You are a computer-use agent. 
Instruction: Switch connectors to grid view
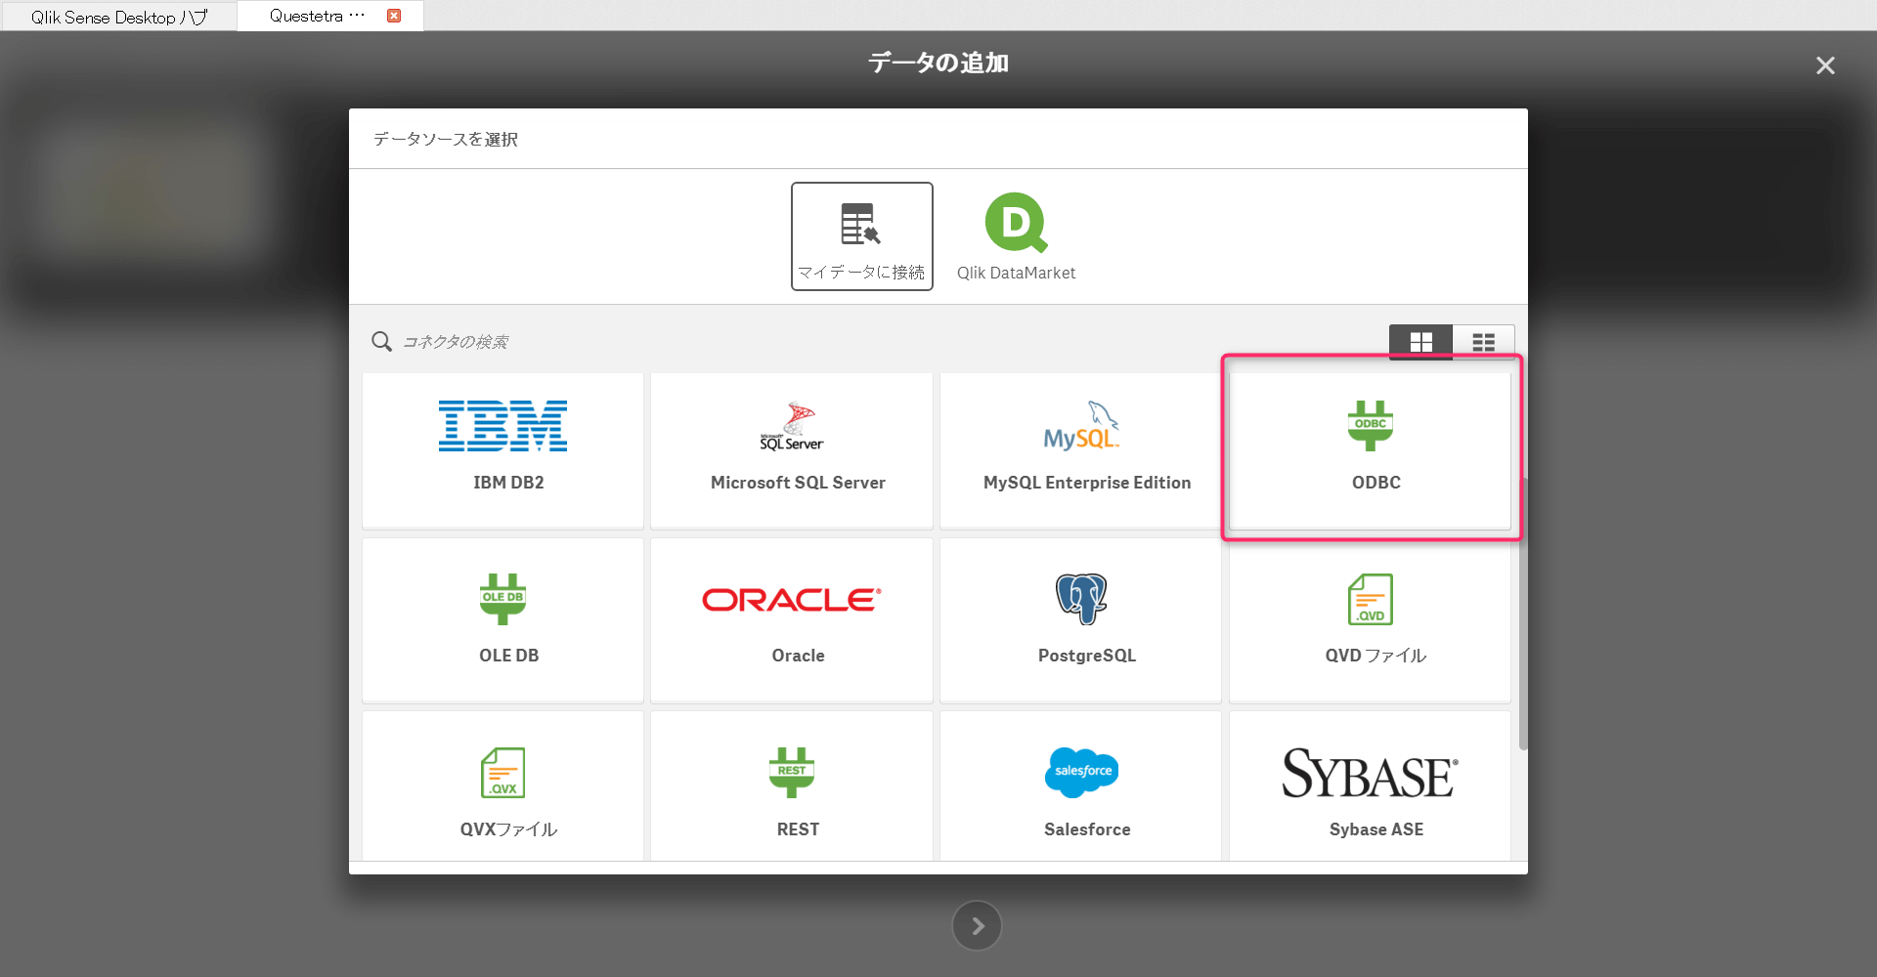coord(1420,342)
